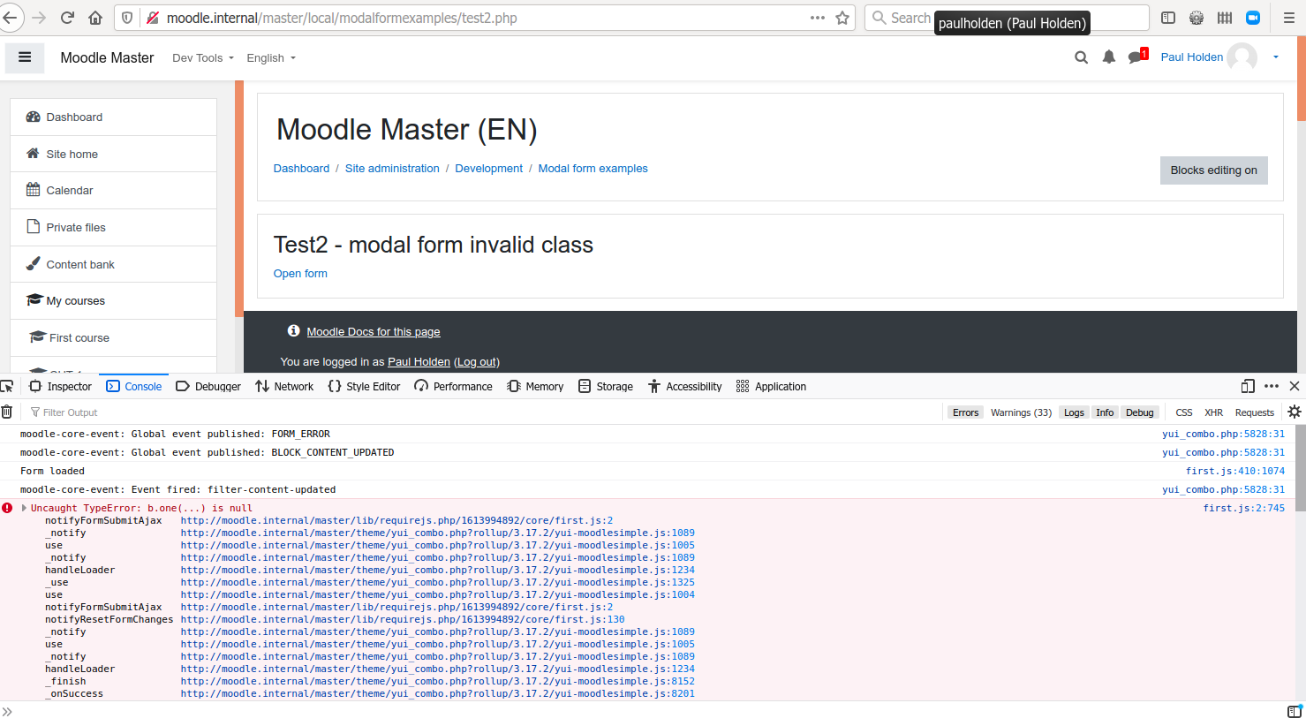Screen dimensions: 1306x726
Task: Click Blocks editing on button
Action: pos(1213,170)
